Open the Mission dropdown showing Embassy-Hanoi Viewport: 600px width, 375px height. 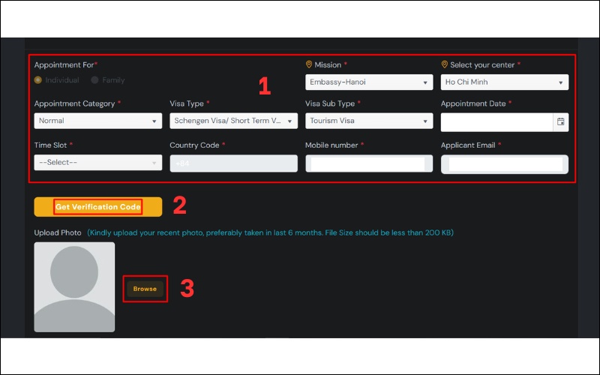368,82
